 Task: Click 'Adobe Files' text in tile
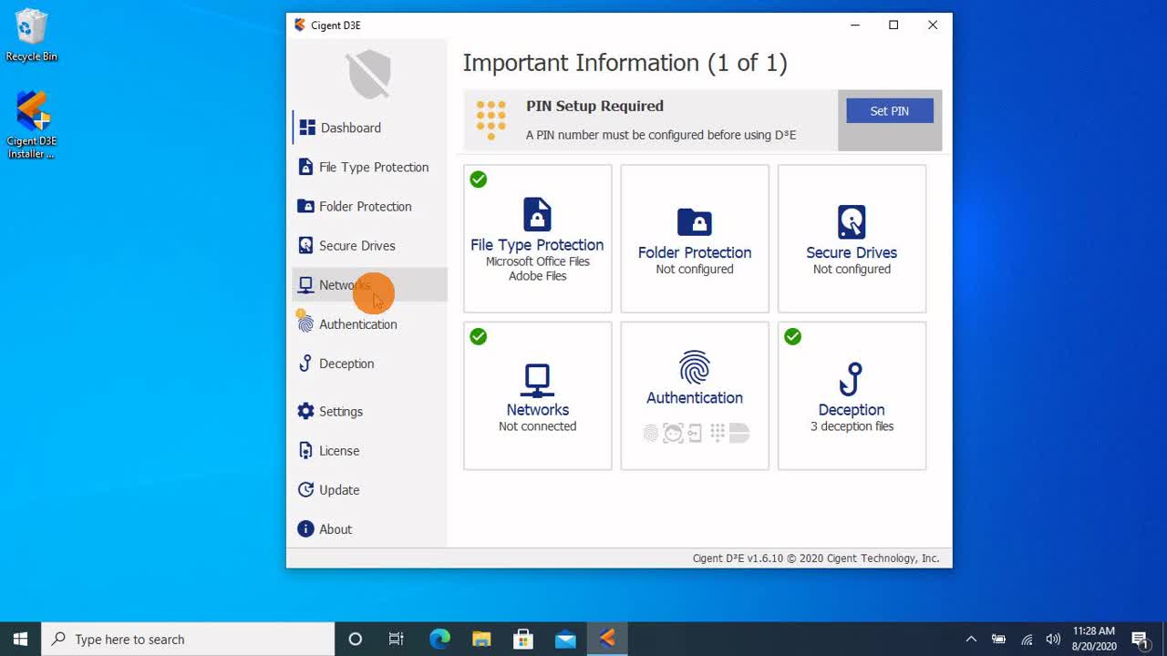click(x=537, y=276)
